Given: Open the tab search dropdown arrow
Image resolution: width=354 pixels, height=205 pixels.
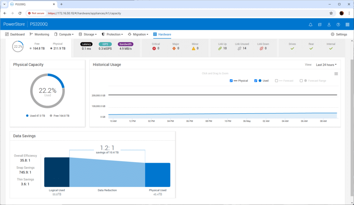Looking at the screenshot, I should 4,4.
